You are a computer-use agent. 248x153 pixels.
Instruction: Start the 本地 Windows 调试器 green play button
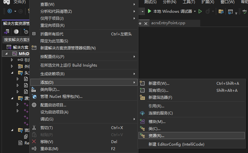(x=149, y=11)
